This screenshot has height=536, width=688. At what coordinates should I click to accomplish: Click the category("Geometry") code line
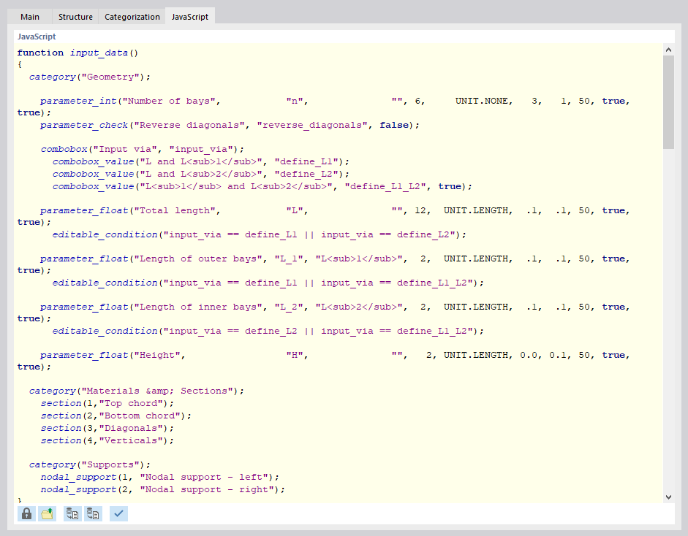click(x=66, y=76)
